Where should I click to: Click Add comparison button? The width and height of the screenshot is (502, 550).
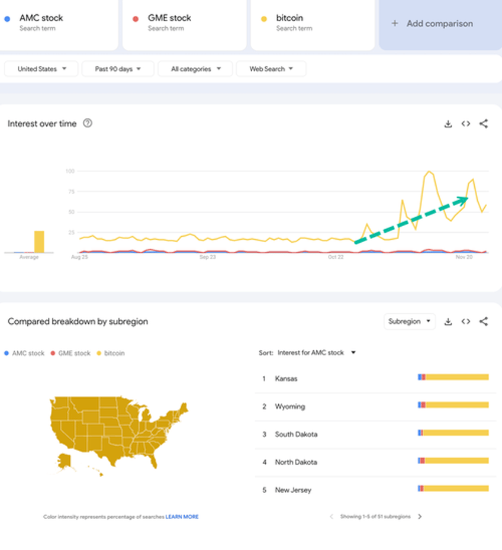pyautogui.click(x=440, y=24)
